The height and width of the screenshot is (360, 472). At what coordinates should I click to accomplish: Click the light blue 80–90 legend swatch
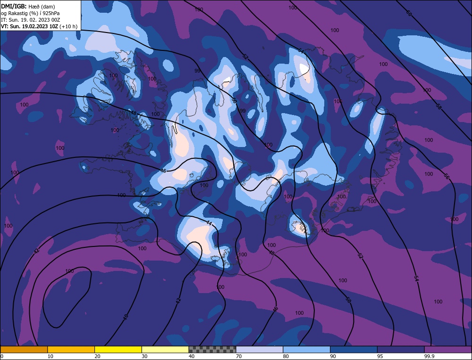pos(306,349)
